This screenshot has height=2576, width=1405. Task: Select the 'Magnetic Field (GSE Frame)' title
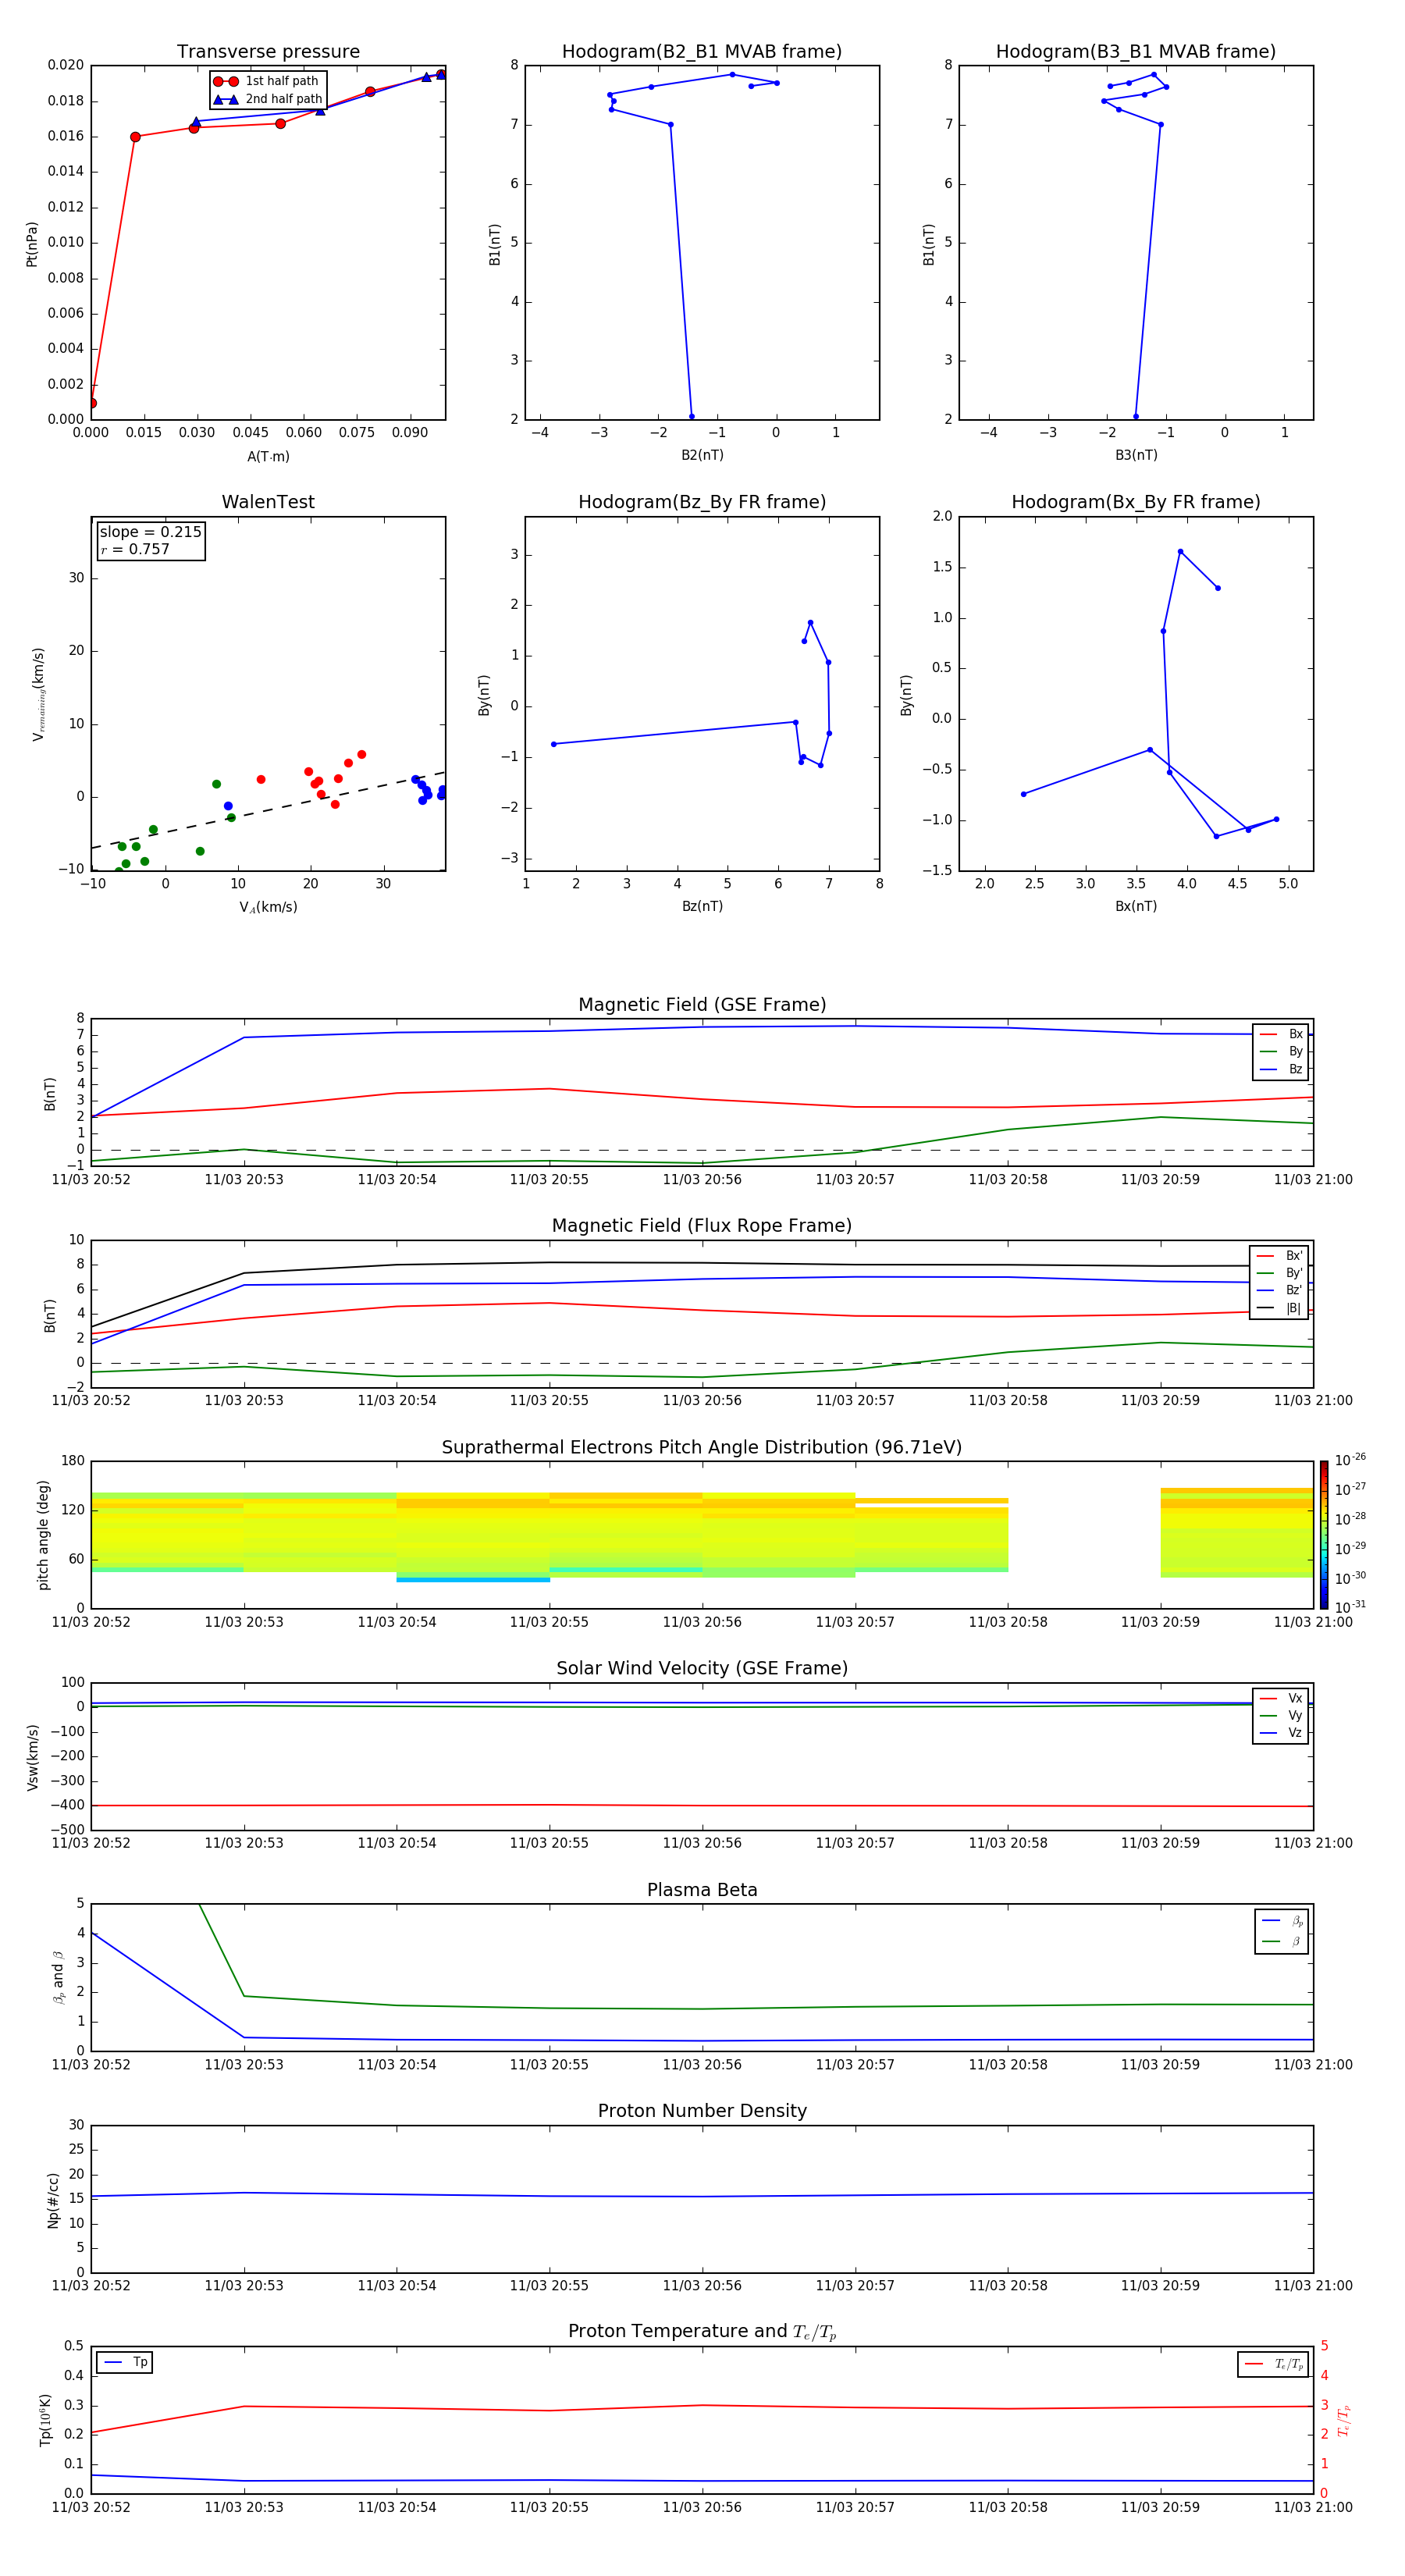pos(702,1005)
